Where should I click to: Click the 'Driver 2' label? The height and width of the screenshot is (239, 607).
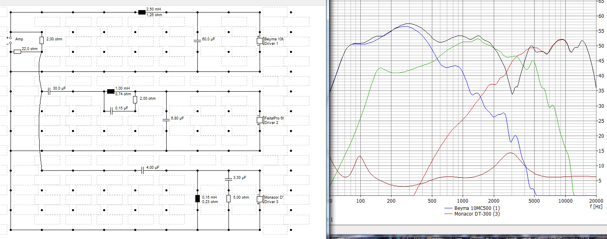[x=271, y=122]
